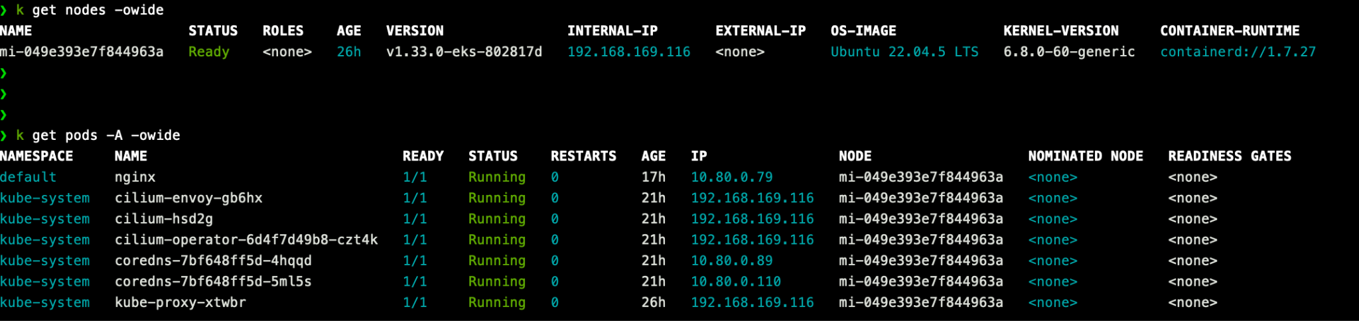Click the 1/1 ready value for kube-proxy-xtwbr
The width and height of the screenshot is (1359, 321).
tap(415, 302)
